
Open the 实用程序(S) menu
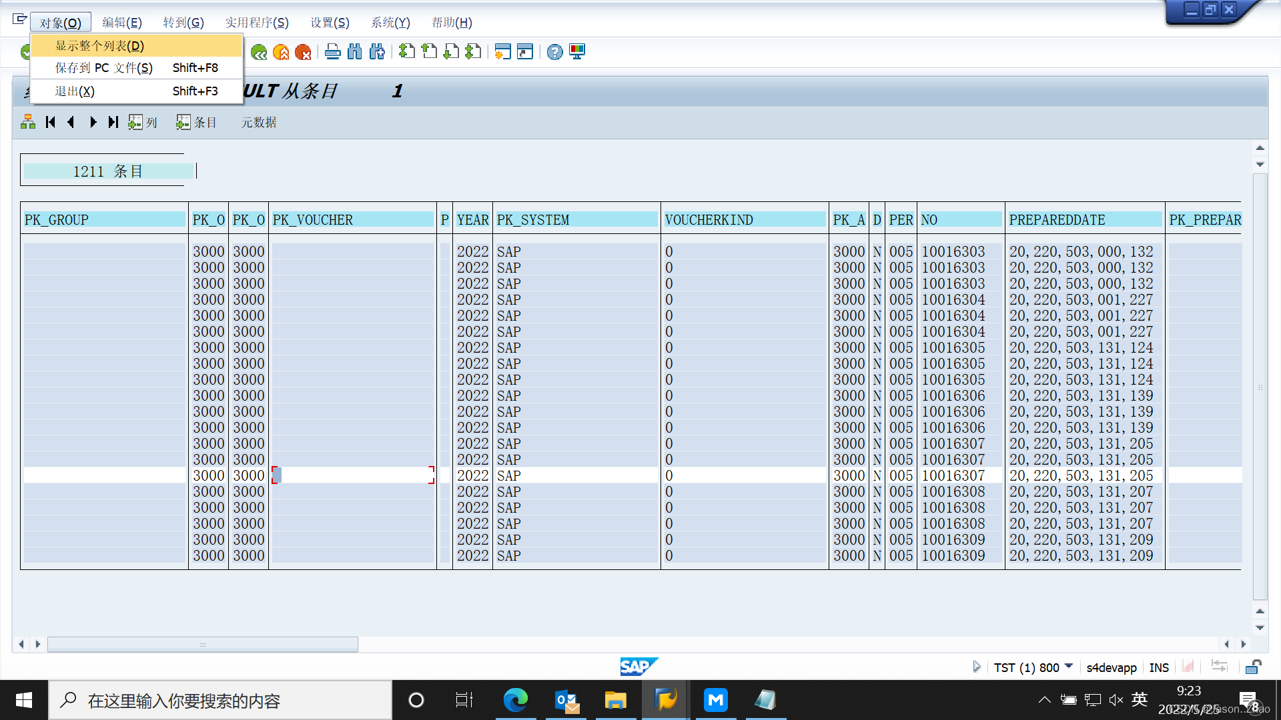(x=256, y=23)
